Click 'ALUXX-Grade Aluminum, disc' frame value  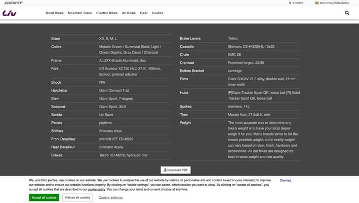(x=123, y=60)
